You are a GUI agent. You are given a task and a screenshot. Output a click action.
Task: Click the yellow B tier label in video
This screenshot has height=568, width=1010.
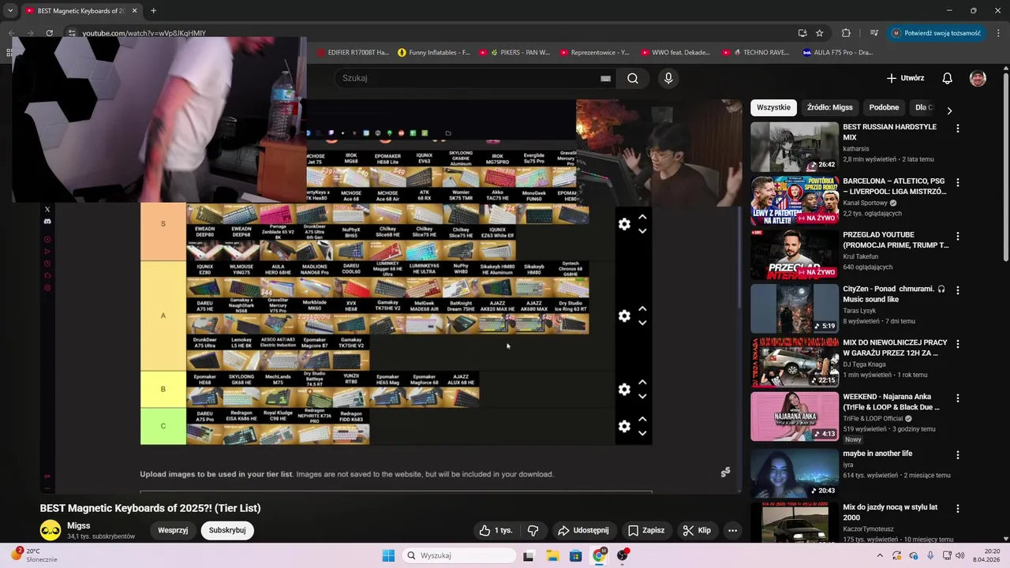163,389
